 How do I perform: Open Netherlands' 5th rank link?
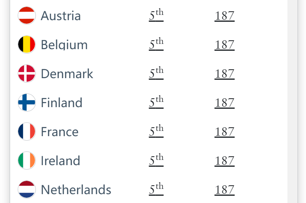pos(156,190)
